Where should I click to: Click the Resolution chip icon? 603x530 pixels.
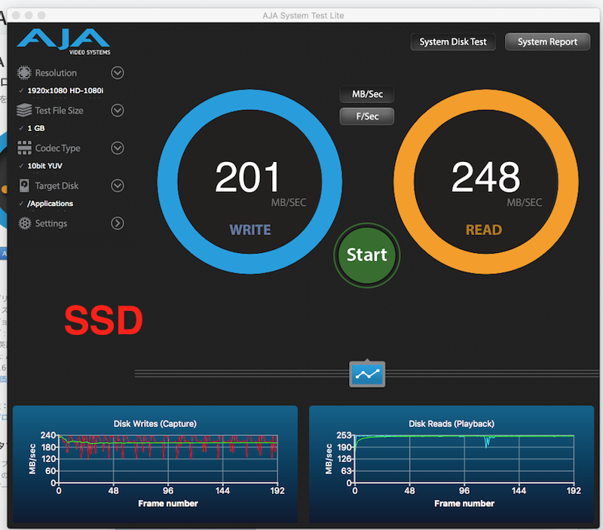pos(25,73)
